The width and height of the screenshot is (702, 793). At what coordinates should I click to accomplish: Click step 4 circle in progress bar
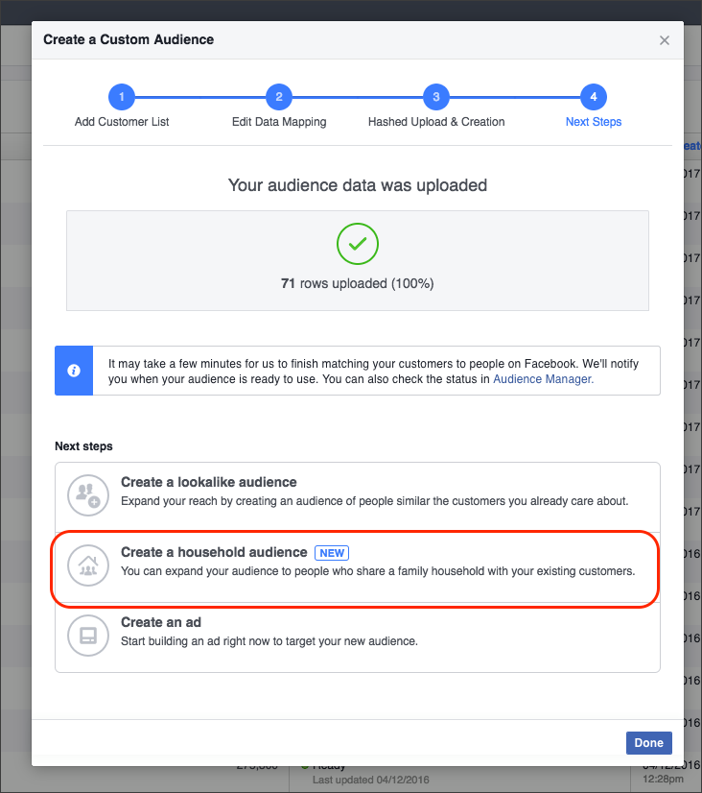coord(594,97)
